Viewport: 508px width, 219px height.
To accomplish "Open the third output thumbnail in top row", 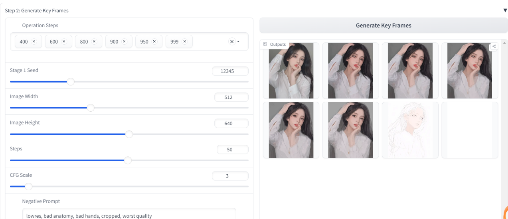I will 410,71.
